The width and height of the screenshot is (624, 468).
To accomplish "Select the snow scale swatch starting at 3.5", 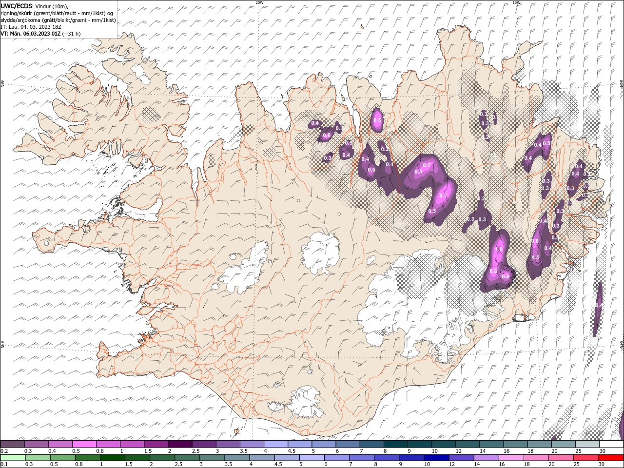I will [x=252, y=444].
